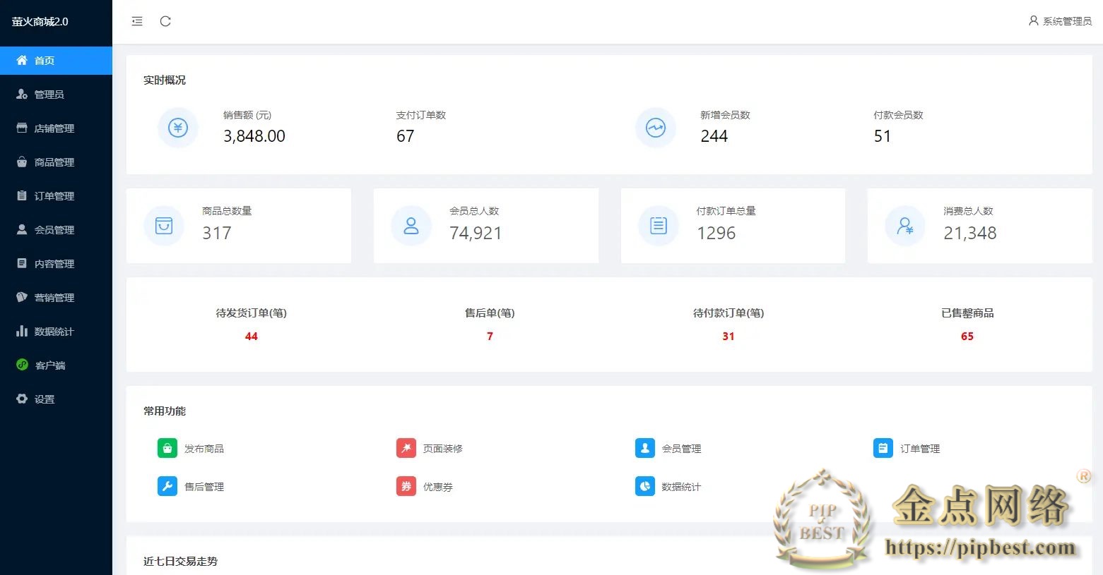Click the 发布商品 quick function icon
This screenshot has width=1103, height=575.
[x=167, y=448]
